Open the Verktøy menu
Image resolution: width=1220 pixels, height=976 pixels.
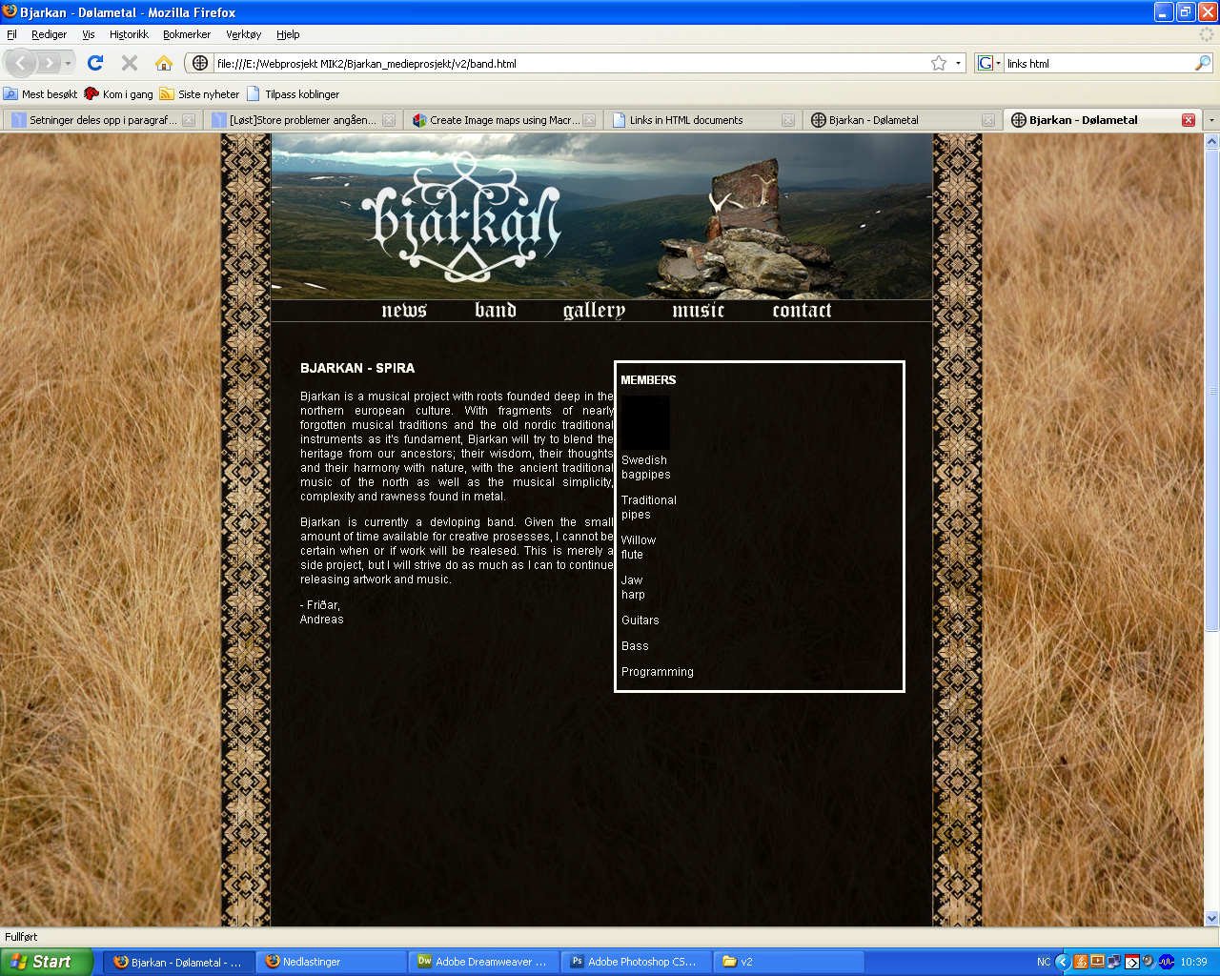click(x=243, y=34)
